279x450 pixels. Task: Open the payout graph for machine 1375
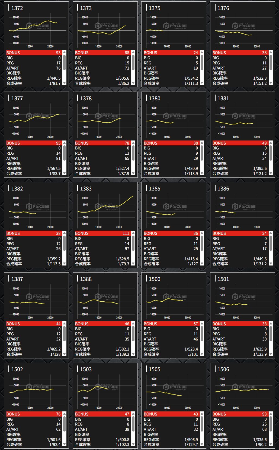[174, 31]
